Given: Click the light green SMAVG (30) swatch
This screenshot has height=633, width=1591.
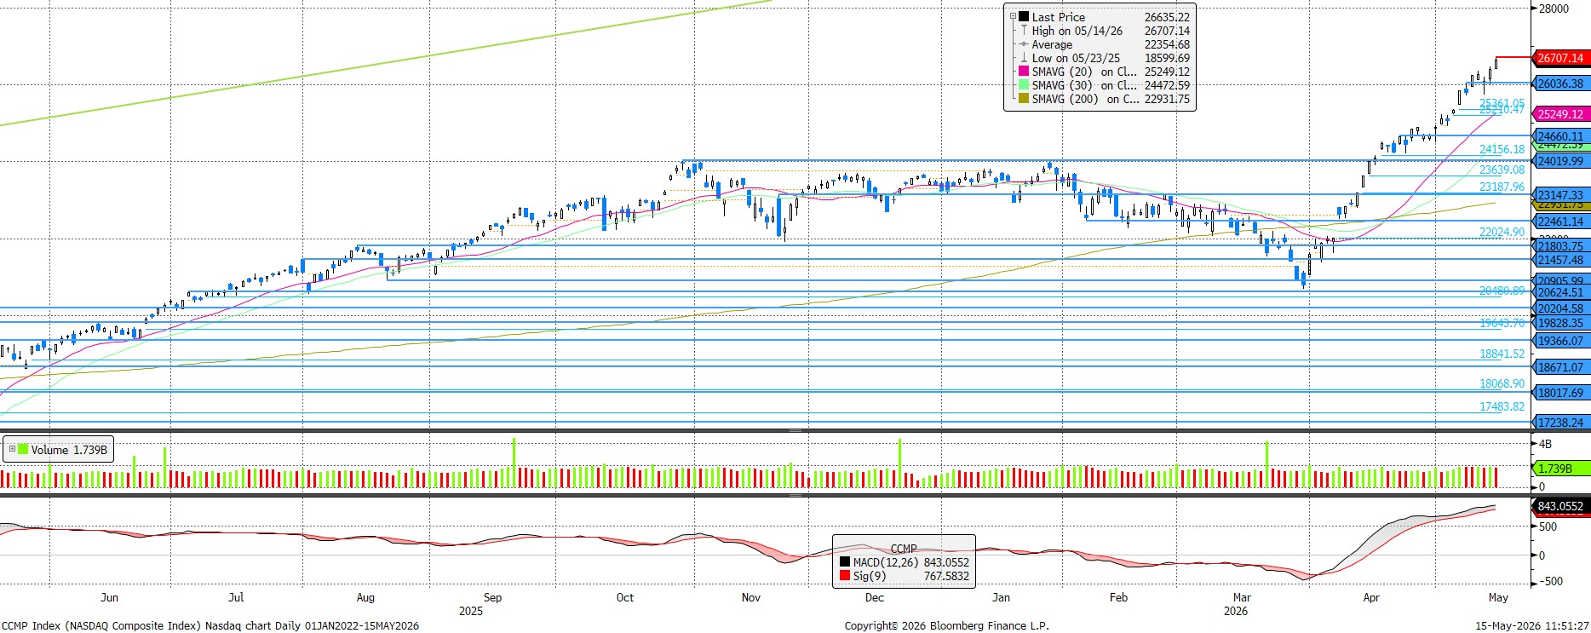Looking at the screenshot, I should (1024, 85).
